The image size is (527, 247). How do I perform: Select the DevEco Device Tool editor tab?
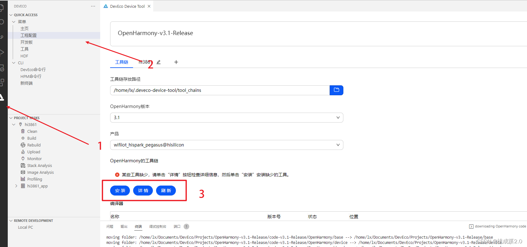point(127,6)
